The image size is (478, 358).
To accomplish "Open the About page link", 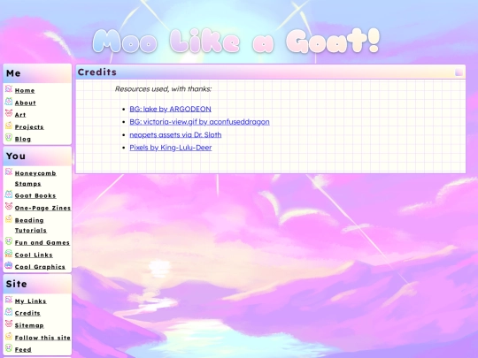I will [x=26, y=103].
